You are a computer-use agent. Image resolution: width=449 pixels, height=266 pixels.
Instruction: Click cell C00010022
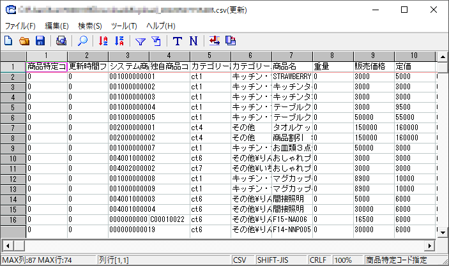[169, 219]
